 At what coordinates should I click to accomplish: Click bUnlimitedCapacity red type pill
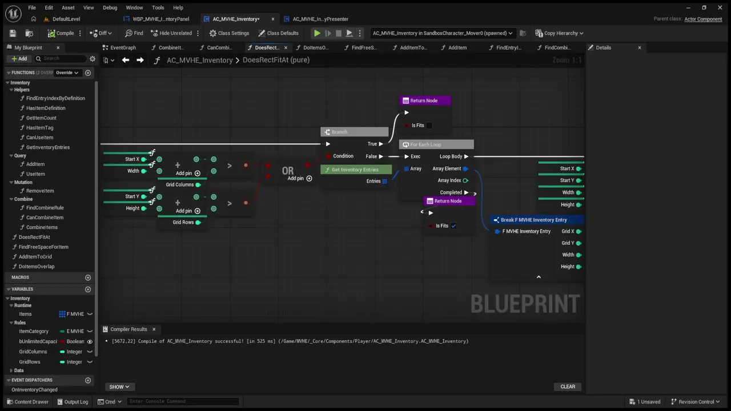[x=62, y=341]
